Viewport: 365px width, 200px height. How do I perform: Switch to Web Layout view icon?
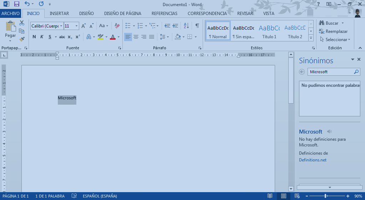click(297, 196)
